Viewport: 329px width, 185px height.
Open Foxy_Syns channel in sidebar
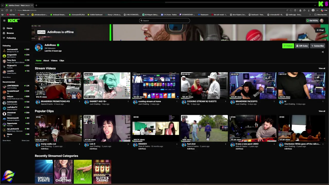click(16, 61)
